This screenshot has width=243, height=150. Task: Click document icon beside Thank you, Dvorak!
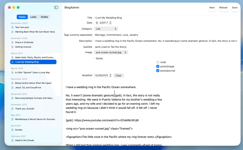pyautogui.click(x=12, y=109)
